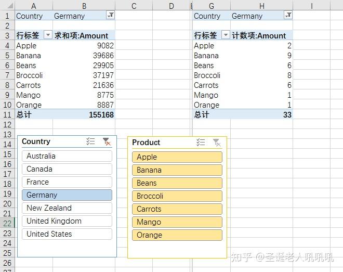343x272 pixels.
Task: Deselect Germany in Country slicer
Action: (x=67, y=195)
